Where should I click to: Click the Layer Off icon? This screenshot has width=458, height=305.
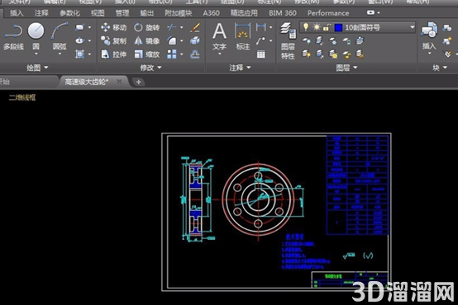306,41
